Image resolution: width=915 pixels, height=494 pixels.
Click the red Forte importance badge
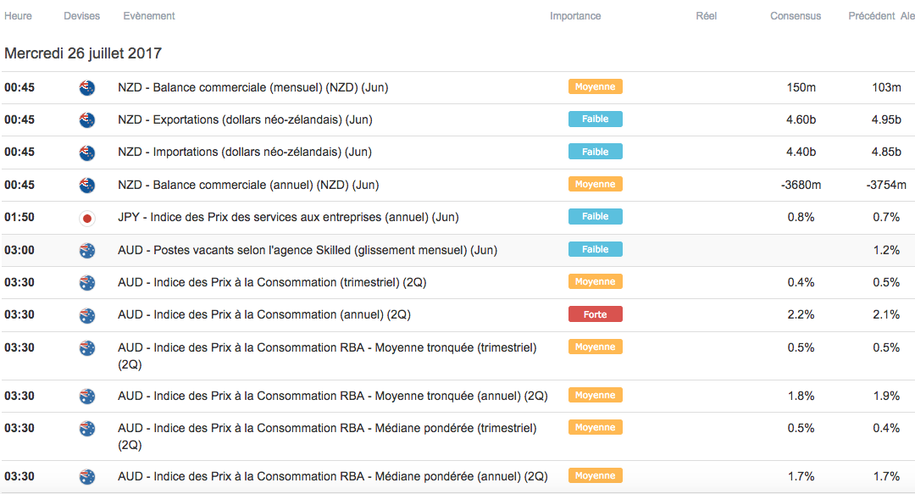pyautogui.click(x=595, y=314)
